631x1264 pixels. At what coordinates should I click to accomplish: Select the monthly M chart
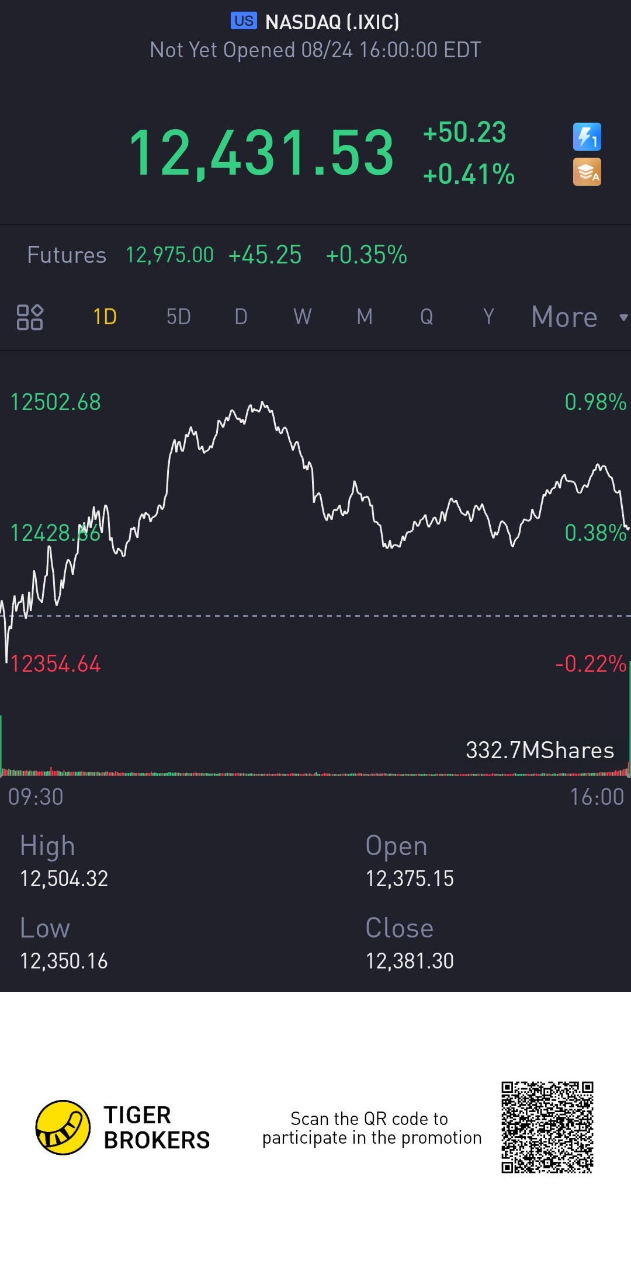(365, 317)
